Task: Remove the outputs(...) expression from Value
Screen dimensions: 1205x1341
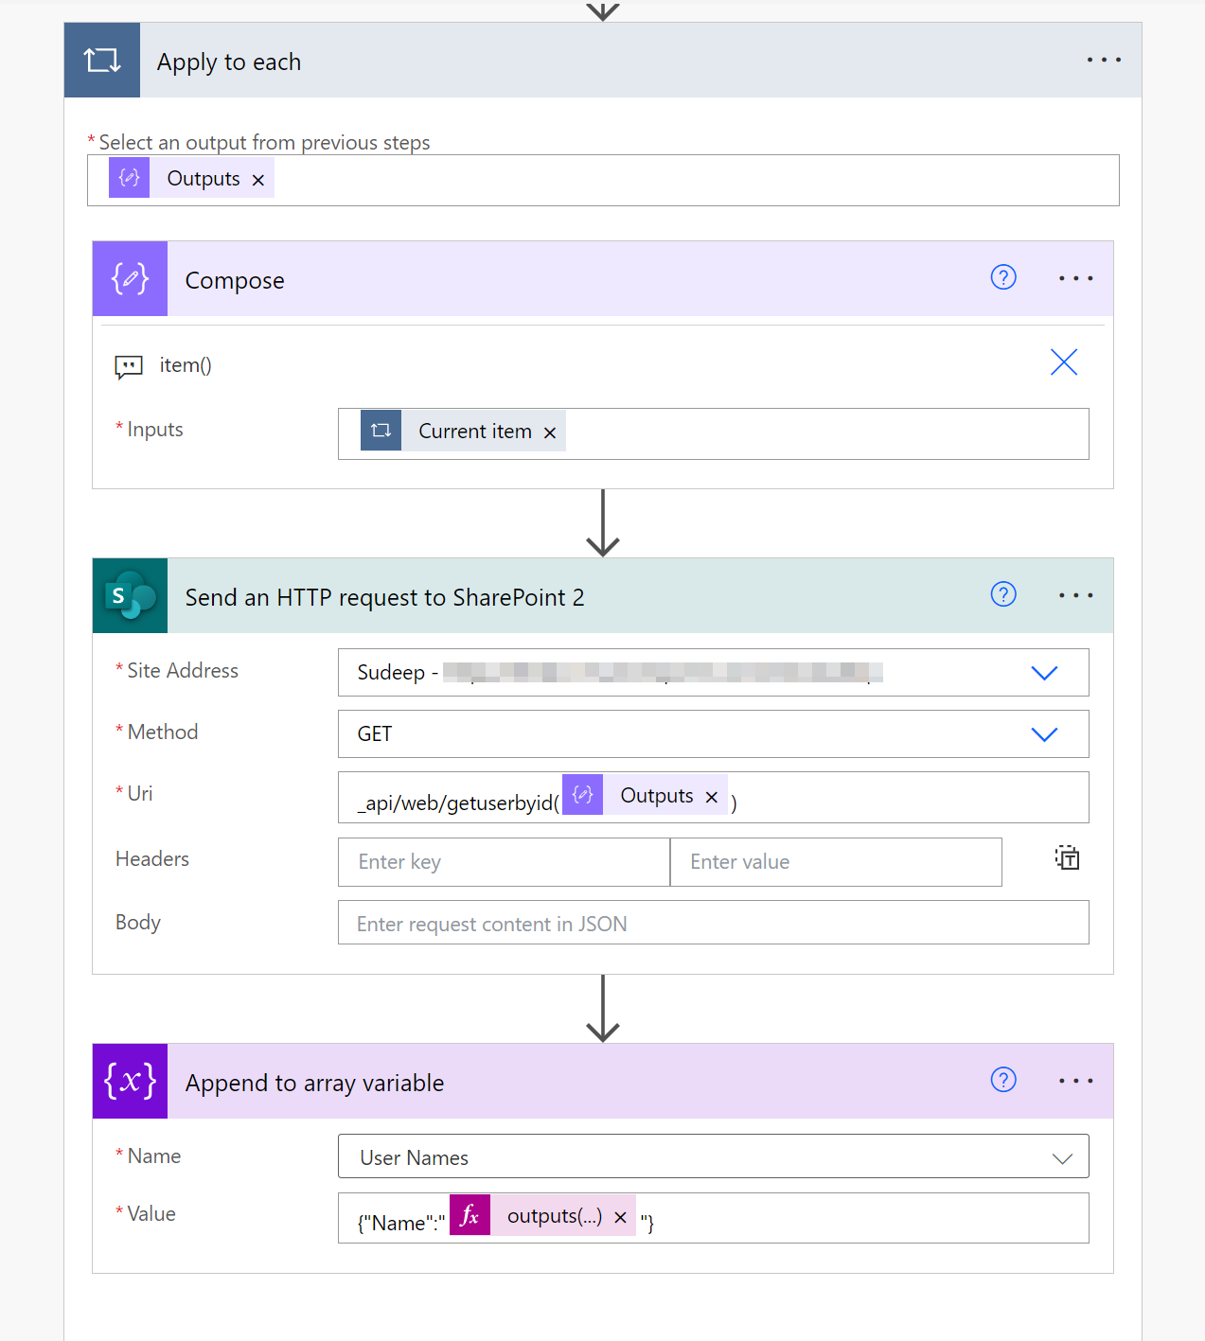Action: (x=621, y=1217)
